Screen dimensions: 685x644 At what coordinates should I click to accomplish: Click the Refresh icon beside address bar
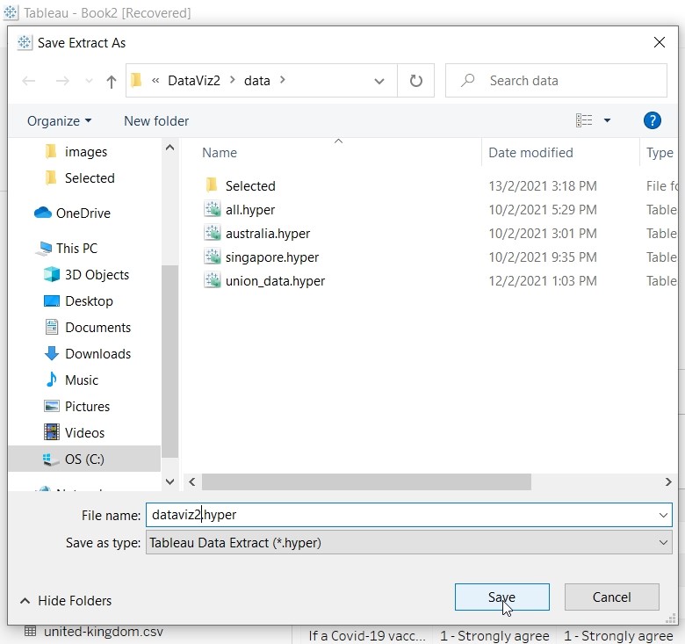415,81
